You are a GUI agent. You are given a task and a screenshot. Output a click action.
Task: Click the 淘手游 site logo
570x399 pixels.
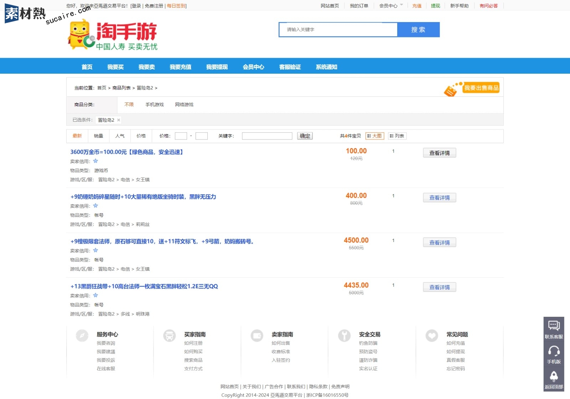(x=113, y=35)
